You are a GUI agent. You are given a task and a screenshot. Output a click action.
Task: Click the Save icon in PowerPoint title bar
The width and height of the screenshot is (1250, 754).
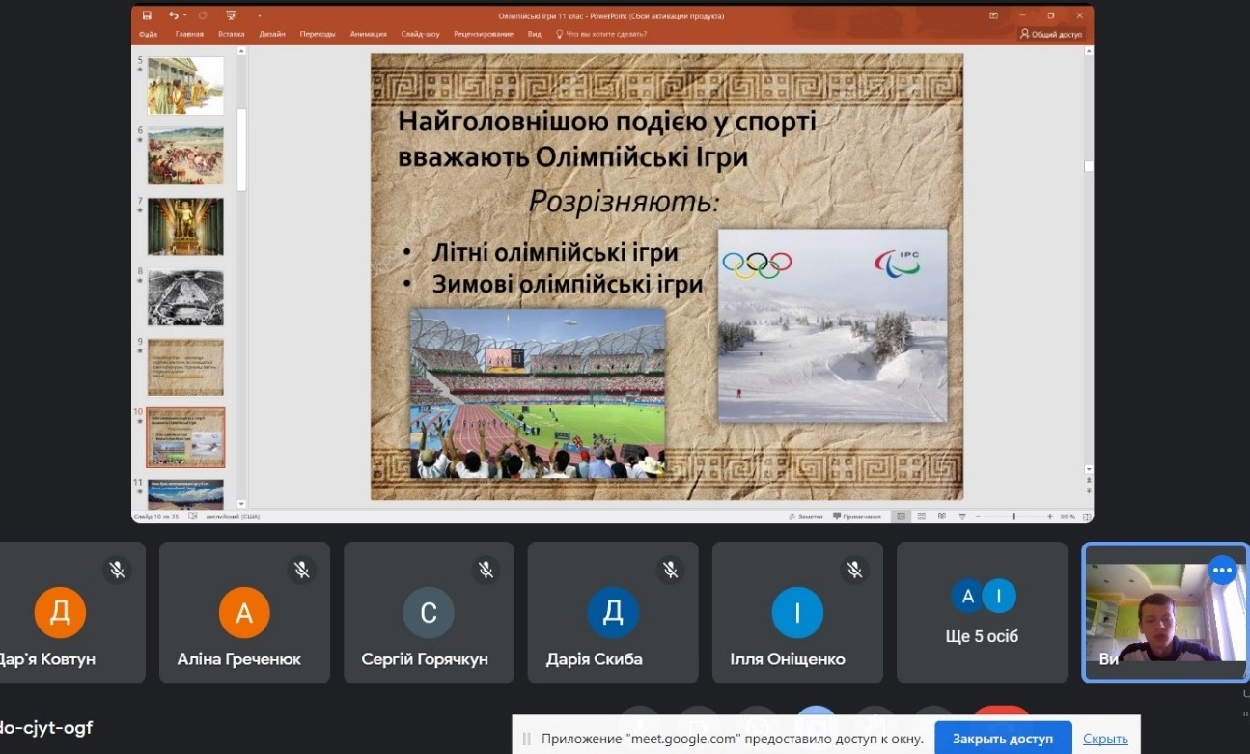coord(147,15)
